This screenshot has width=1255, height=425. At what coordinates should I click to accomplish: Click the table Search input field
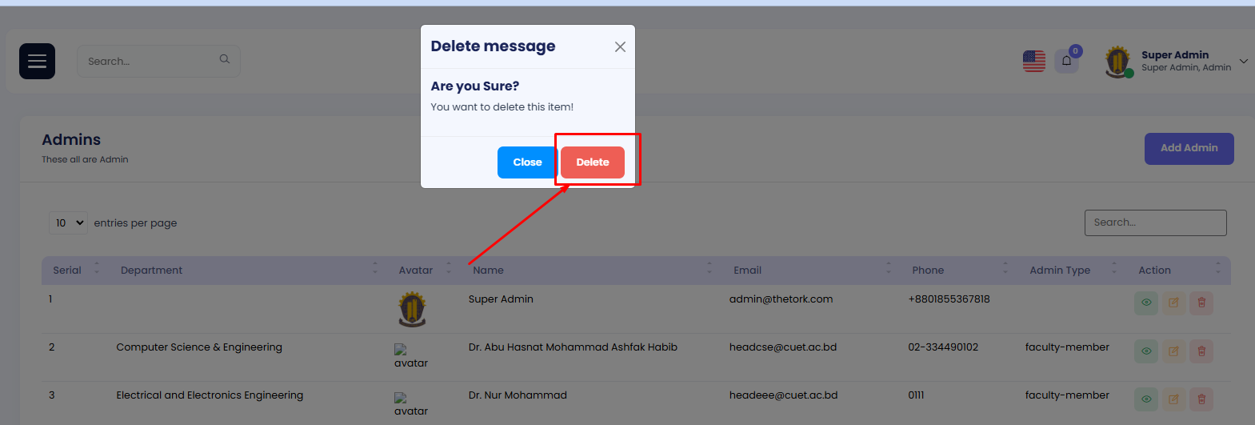click(x=1154, y=223)
